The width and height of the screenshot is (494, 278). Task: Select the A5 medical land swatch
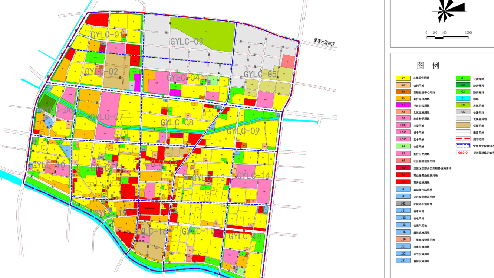[x=403, y=153]
